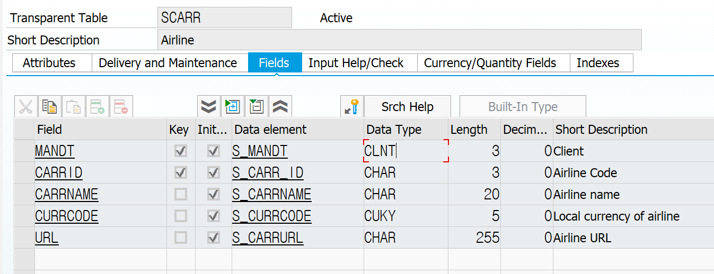This screenshot has height=274, width=714.
Task: Switch to the Attributes tab
Action: tap(49, 63)
